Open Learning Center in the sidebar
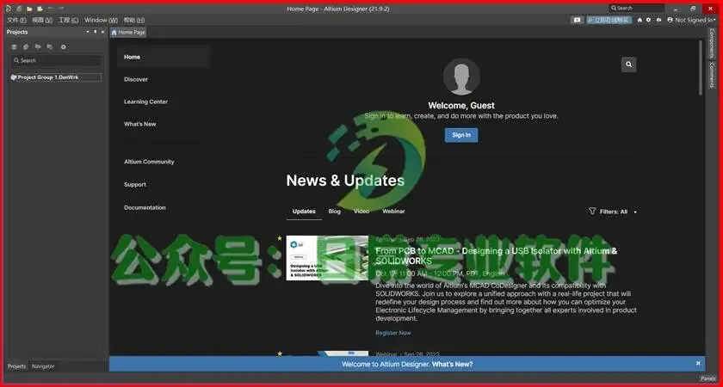 click(x=145, y=101)
